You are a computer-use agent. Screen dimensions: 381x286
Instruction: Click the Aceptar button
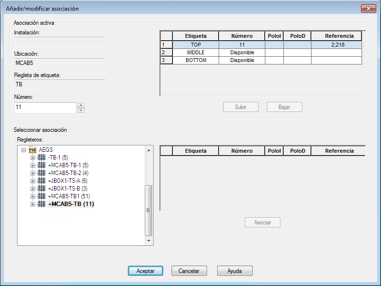coord(146,270)
